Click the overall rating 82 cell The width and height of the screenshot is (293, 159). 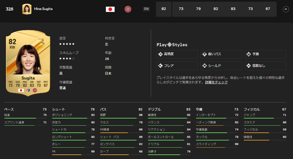pyautogui.click(x=164, y=9)
